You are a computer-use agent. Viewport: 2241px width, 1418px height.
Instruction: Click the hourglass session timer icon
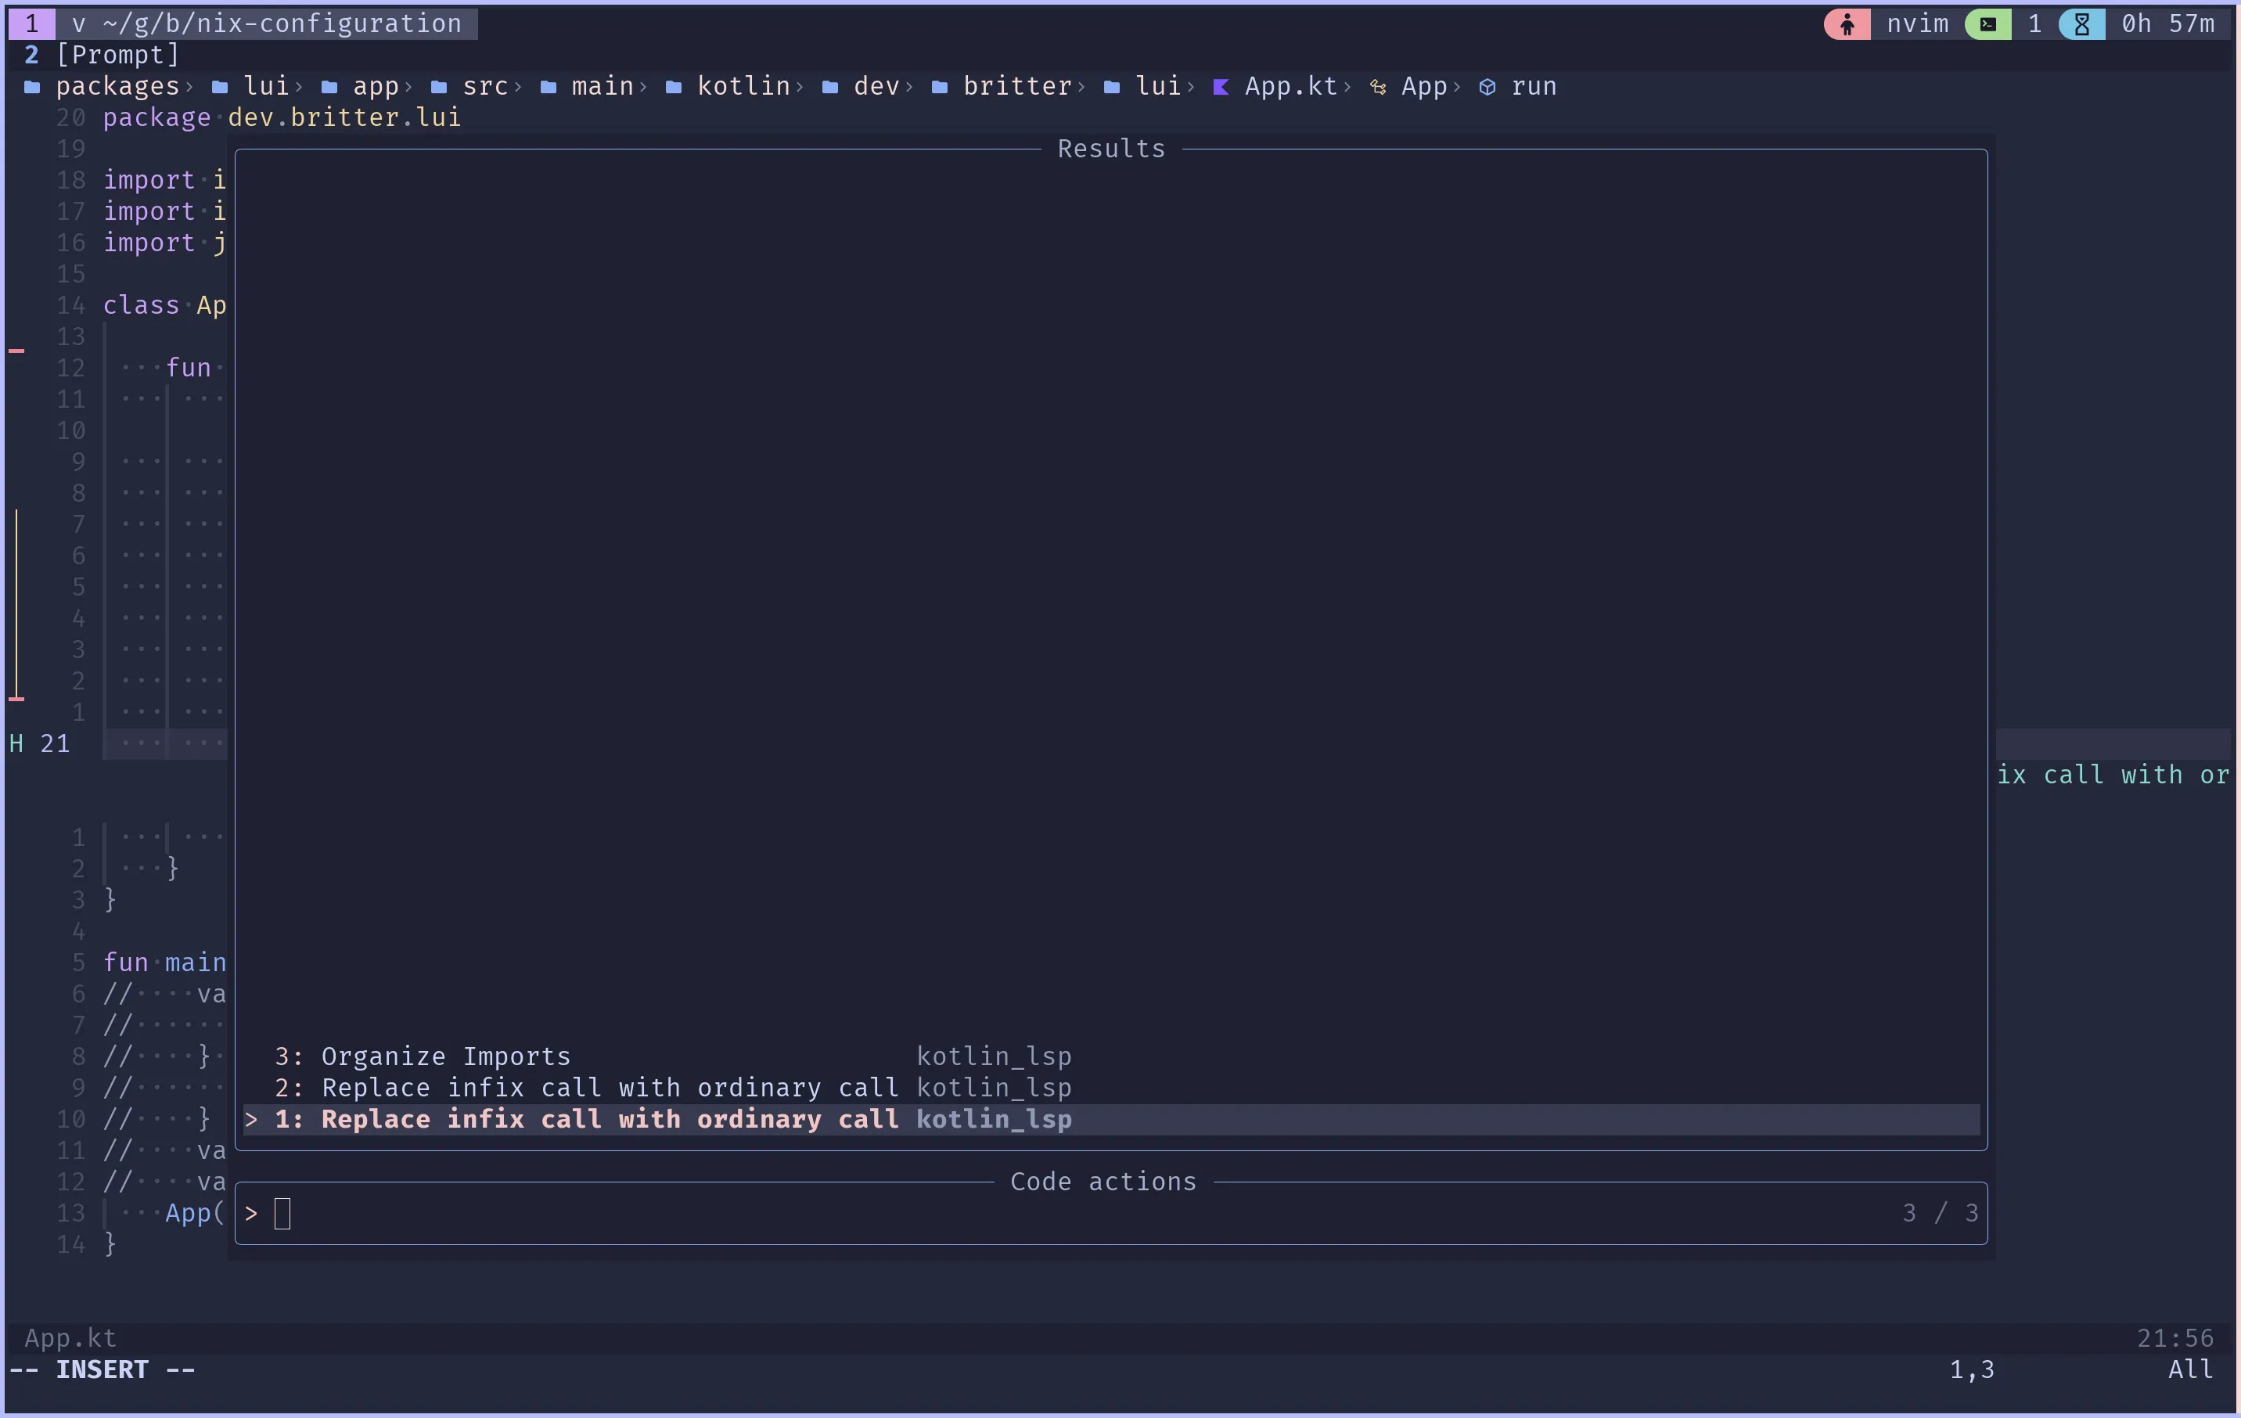click(x=2081, y=24)
